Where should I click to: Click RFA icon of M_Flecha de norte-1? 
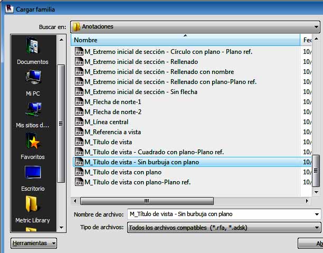click(79, 102)
